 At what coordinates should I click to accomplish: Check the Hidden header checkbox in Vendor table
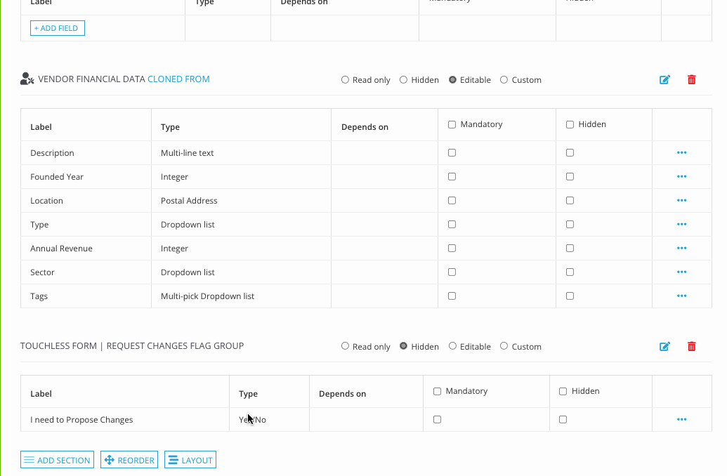click(570, 124)
